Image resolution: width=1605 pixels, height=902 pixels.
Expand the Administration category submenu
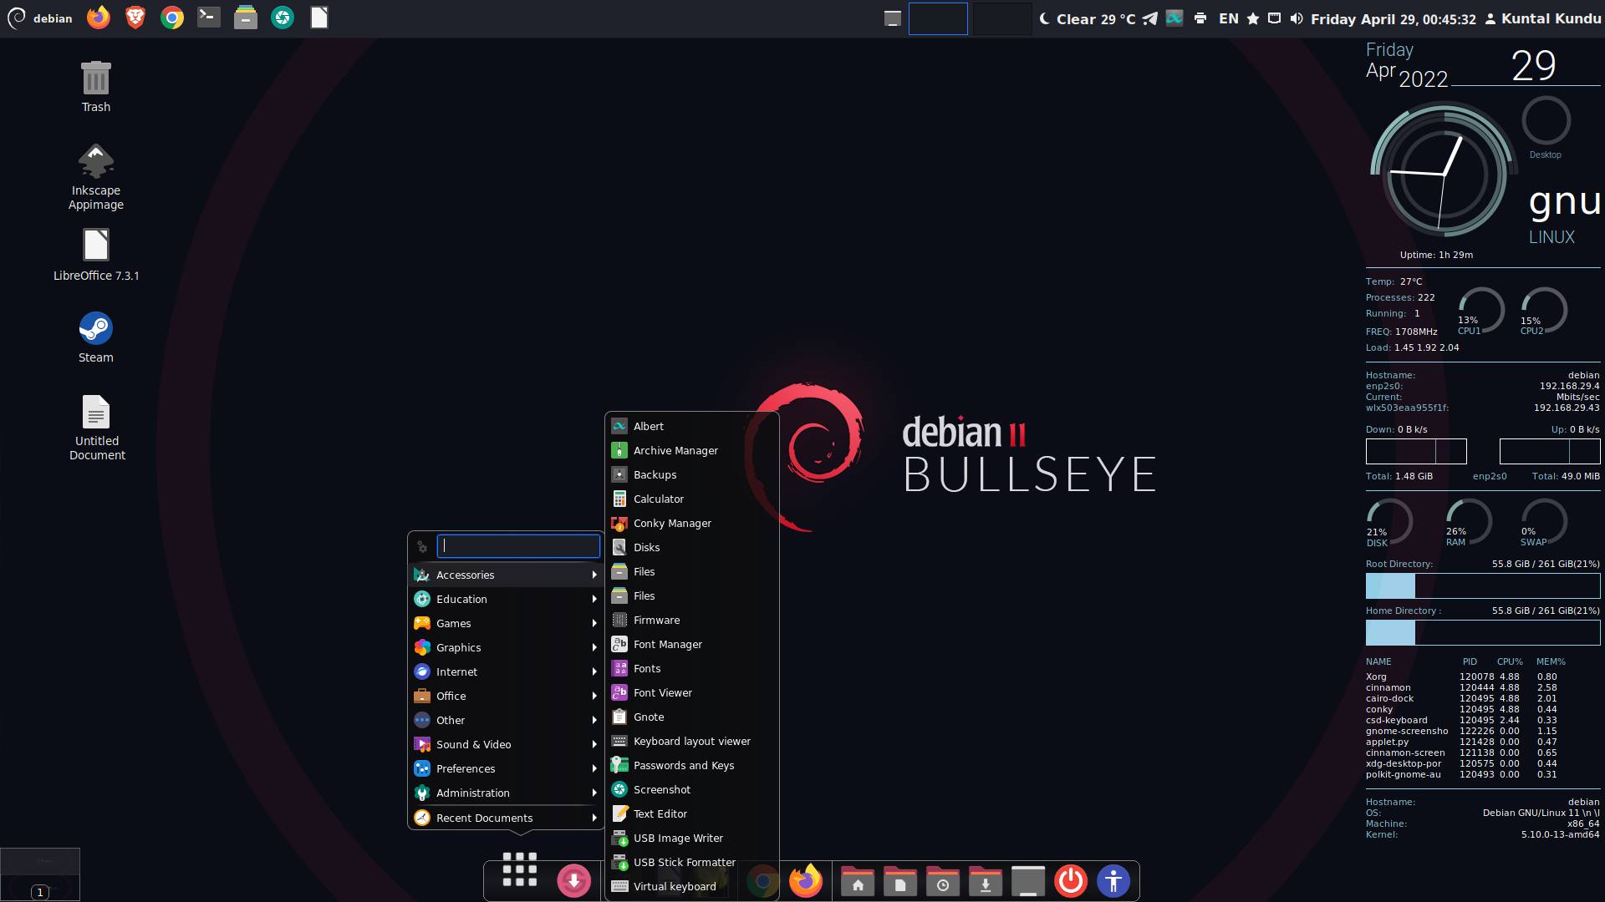pos(506,793)
